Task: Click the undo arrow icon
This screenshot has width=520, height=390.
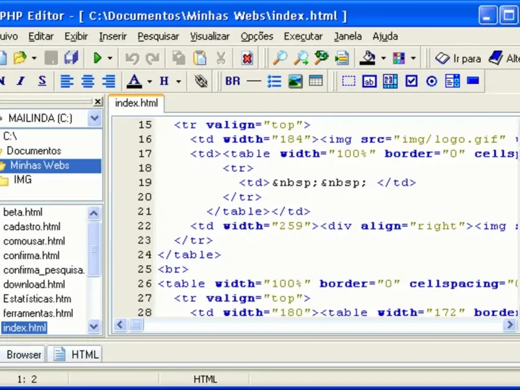Action: [133, 58]
